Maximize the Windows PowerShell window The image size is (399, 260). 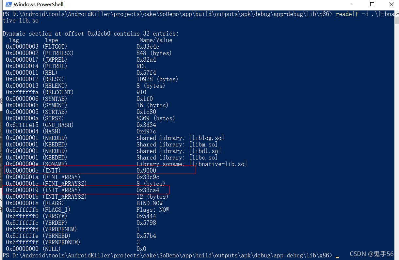click(372, 5)
